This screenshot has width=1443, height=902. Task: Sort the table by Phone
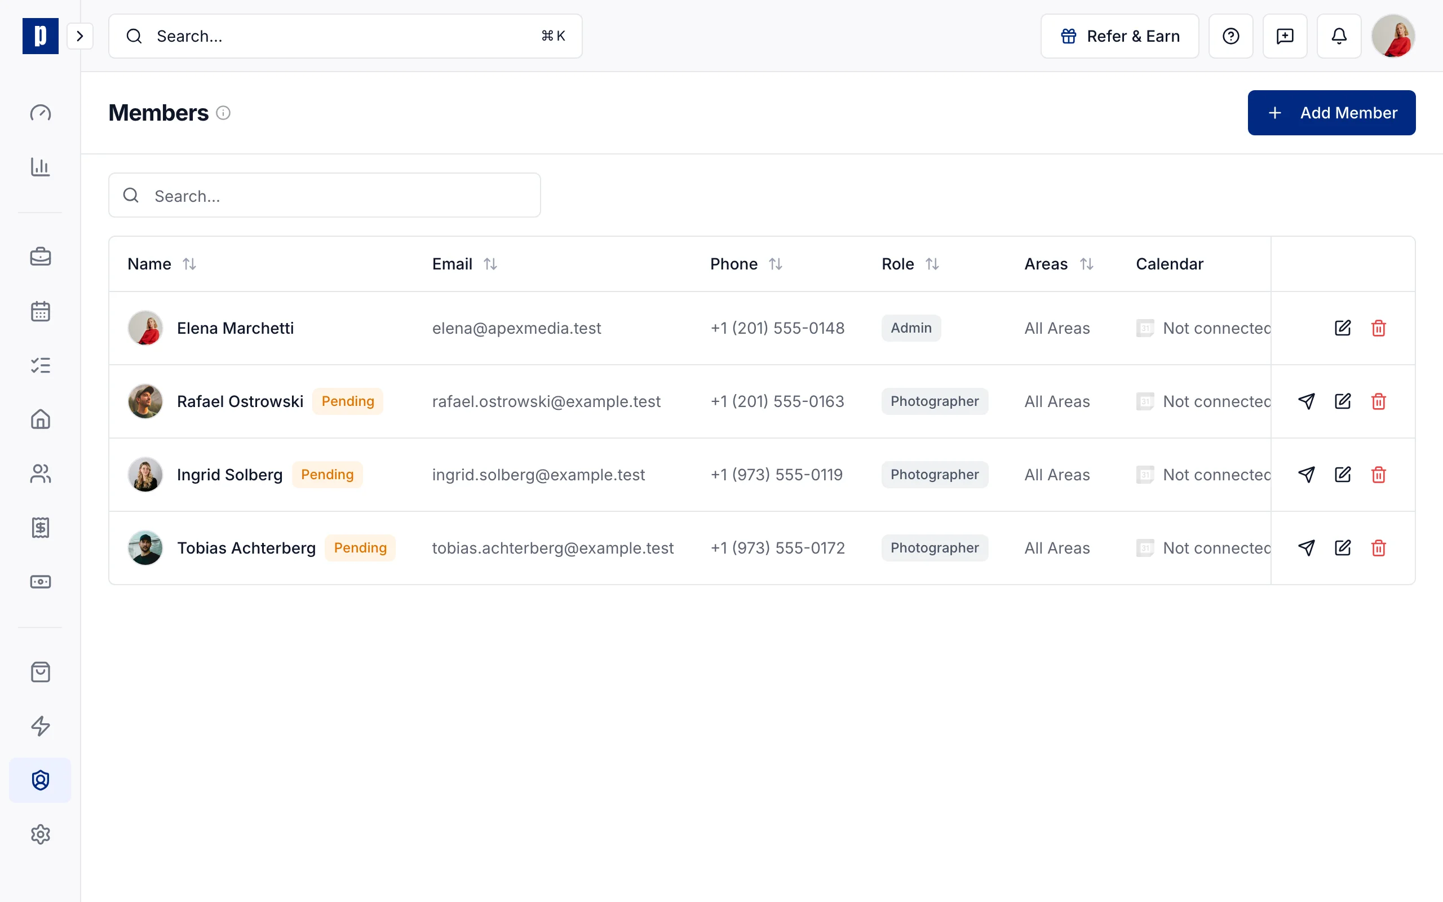(775, 264)
